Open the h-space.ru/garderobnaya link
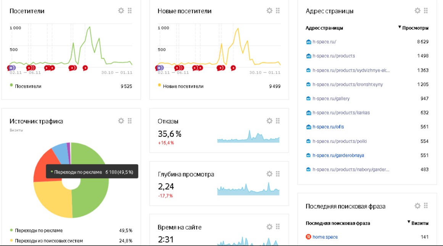Image resolution: width=443 pixels, height=246 pixels. 338,155
